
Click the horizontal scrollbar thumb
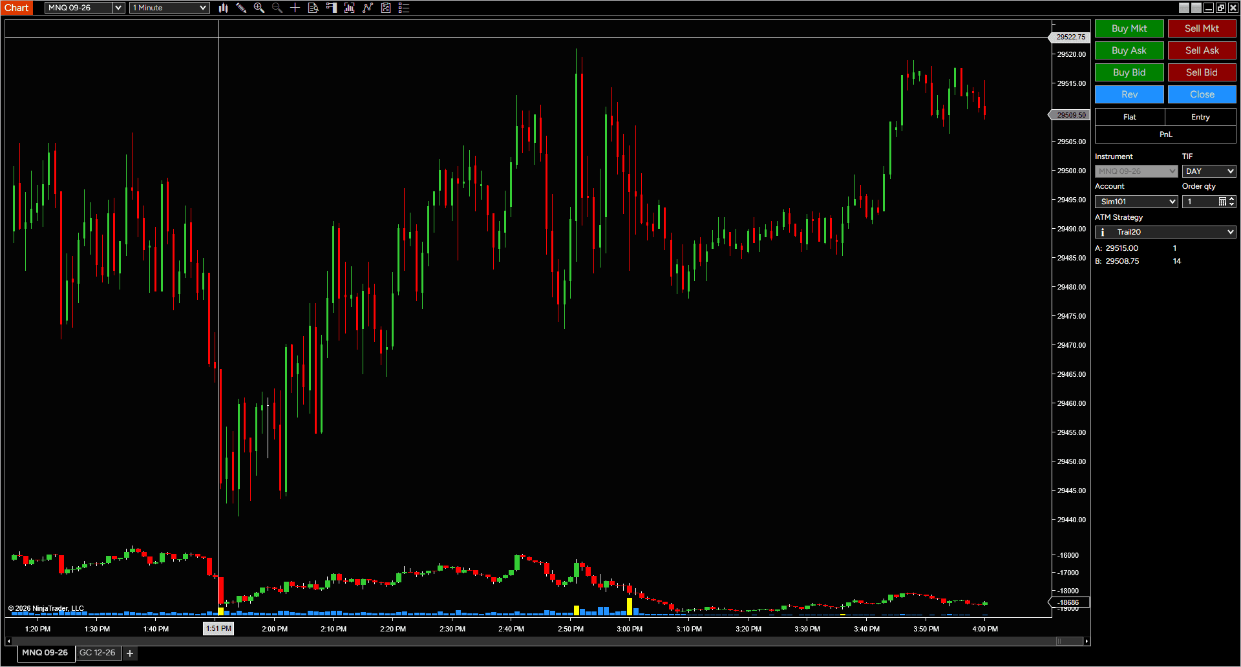pyautogui.click(x=1069, y=641)
